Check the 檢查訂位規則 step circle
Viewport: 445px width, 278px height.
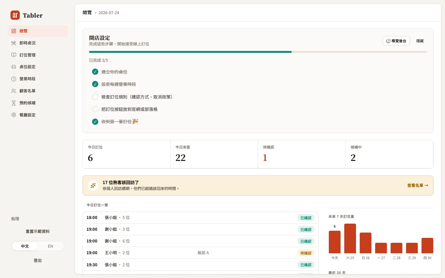point(95,97)
